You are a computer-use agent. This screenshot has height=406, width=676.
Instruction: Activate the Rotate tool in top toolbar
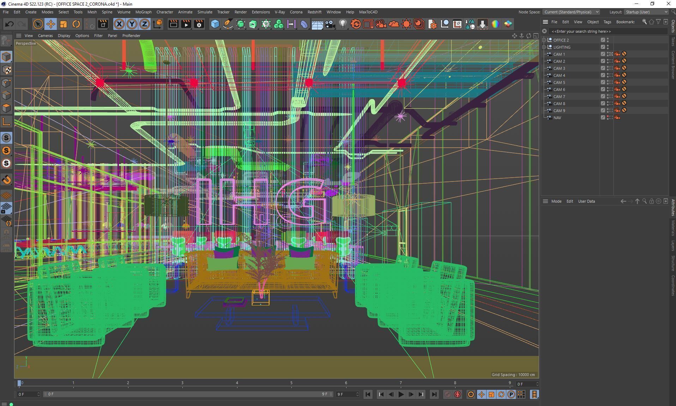[76, 24]
